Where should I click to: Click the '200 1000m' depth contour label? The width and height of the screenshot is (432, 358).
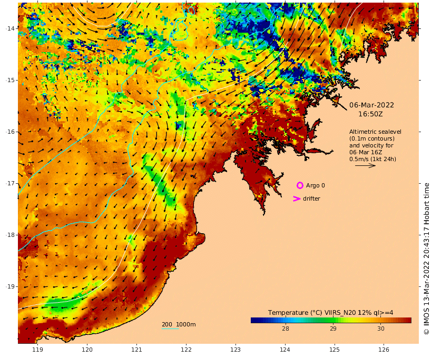[x=179, y=324]
